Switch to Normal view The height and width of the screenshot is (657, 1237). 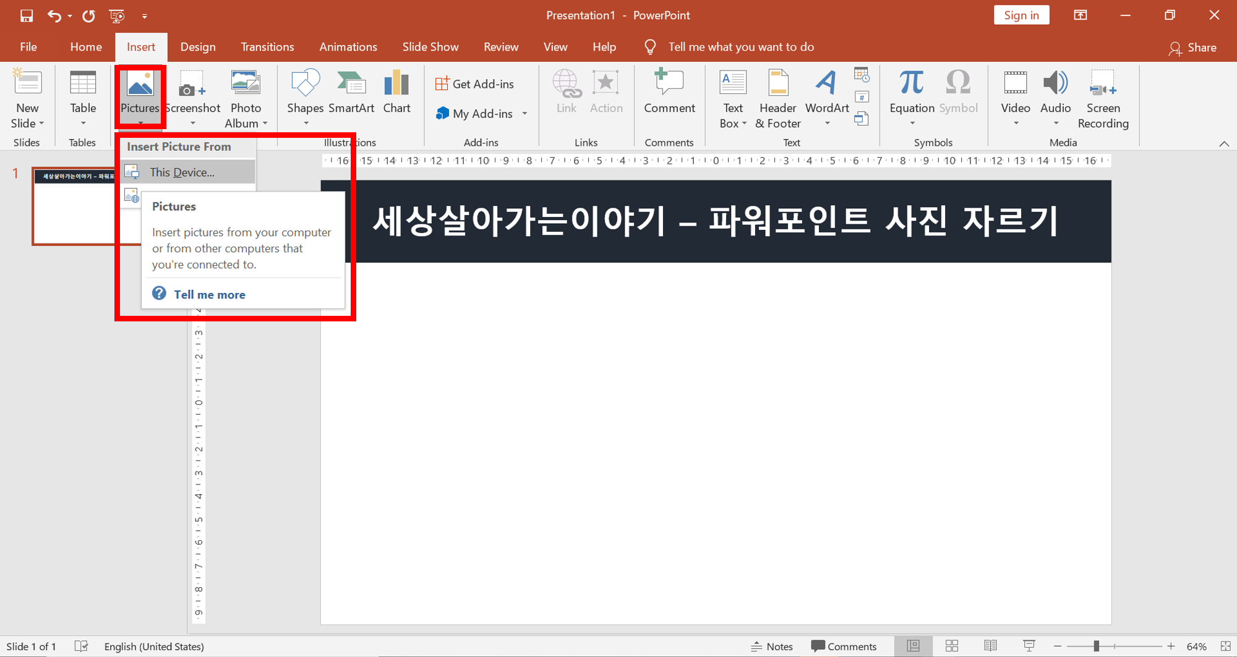click(x=913, y=646)
